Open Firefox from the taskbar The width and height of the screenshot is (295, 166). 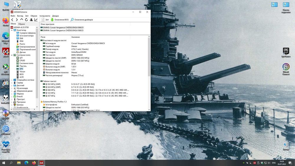point(34,163)
